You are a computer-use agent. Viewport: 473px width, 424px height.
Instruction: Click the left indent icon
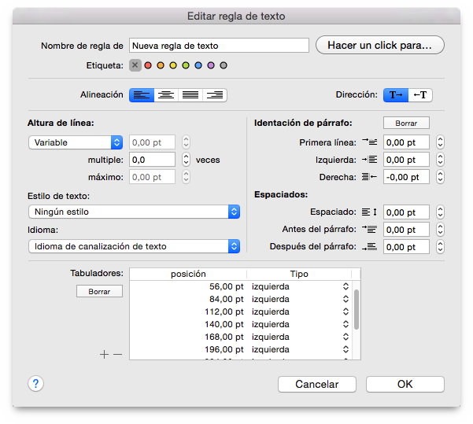tap(370, 159)
